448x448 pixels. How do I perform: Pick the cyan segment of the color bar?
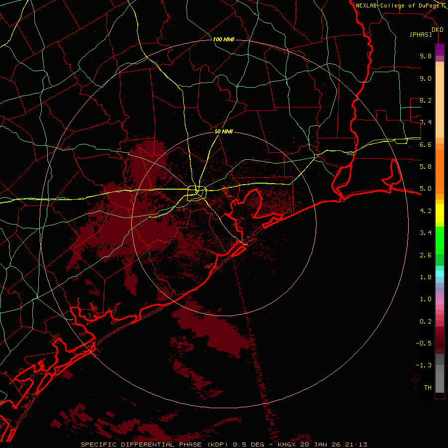440,274
